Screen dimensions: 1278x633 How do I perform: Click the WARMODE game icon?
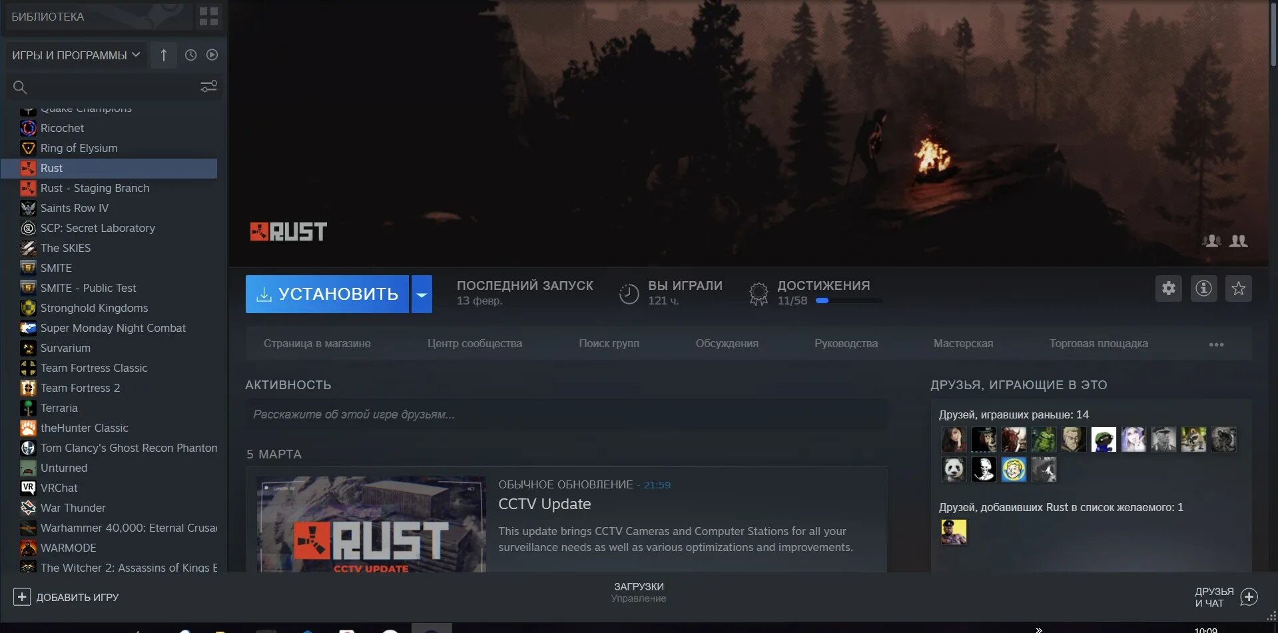[x=28, y=548]
